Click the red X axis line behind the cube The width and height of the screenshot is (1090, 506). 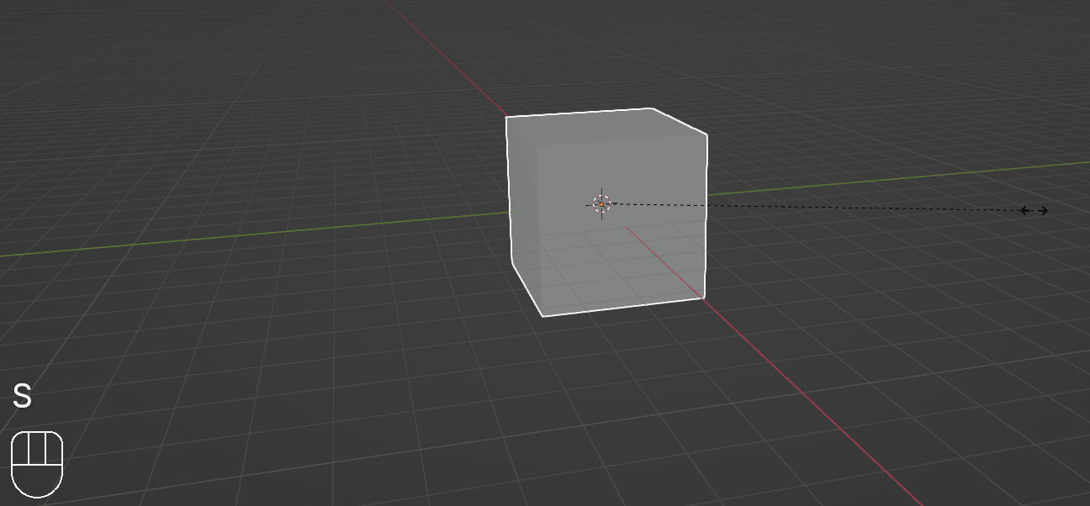pyautogui.click(x=446, y=57)
